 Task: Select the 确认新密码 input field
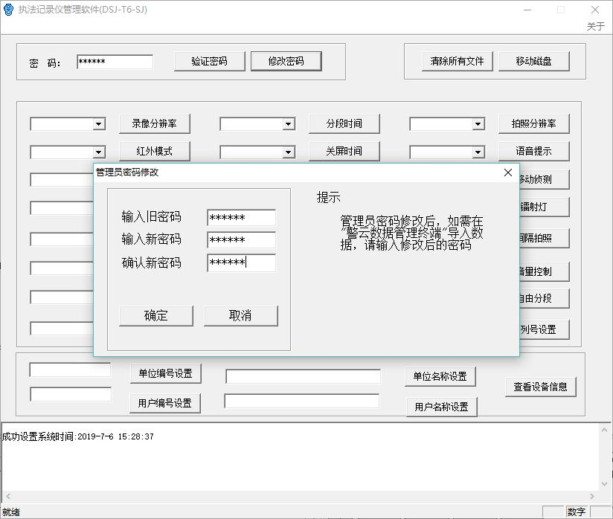coord(241,262)
